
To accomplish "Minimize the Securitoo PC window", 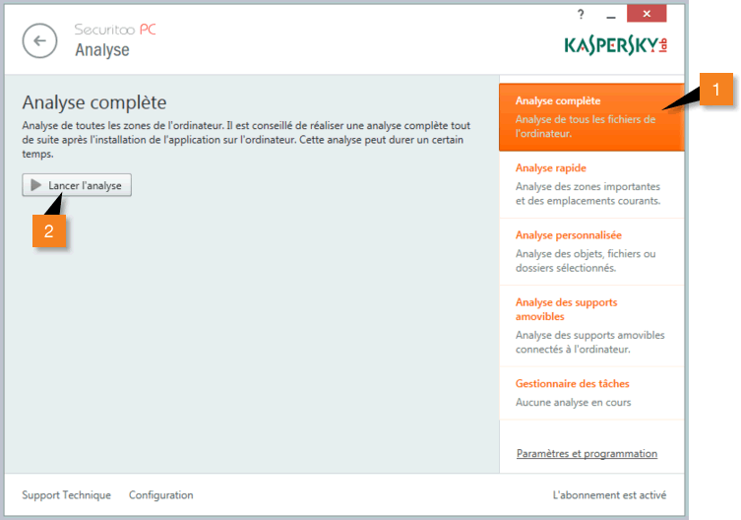I will [x=609, y=15].
